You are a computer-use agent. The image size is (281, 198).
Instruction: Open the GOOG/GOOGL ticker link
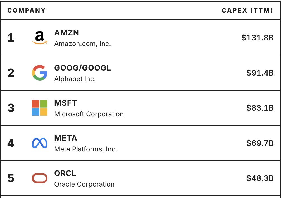pos(82,68)
